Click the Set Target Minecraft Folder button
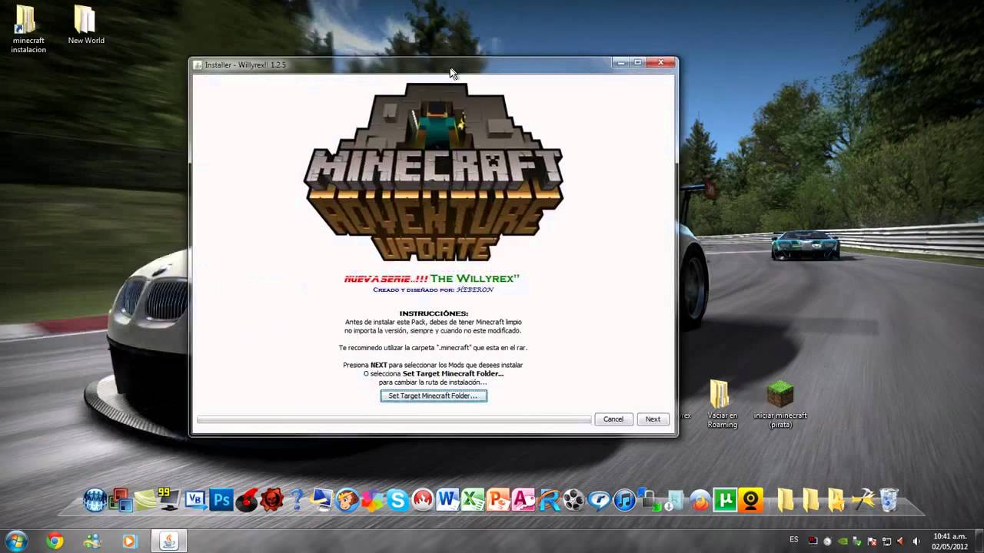This screenshot has height=553, width=984. coord(434,396)
